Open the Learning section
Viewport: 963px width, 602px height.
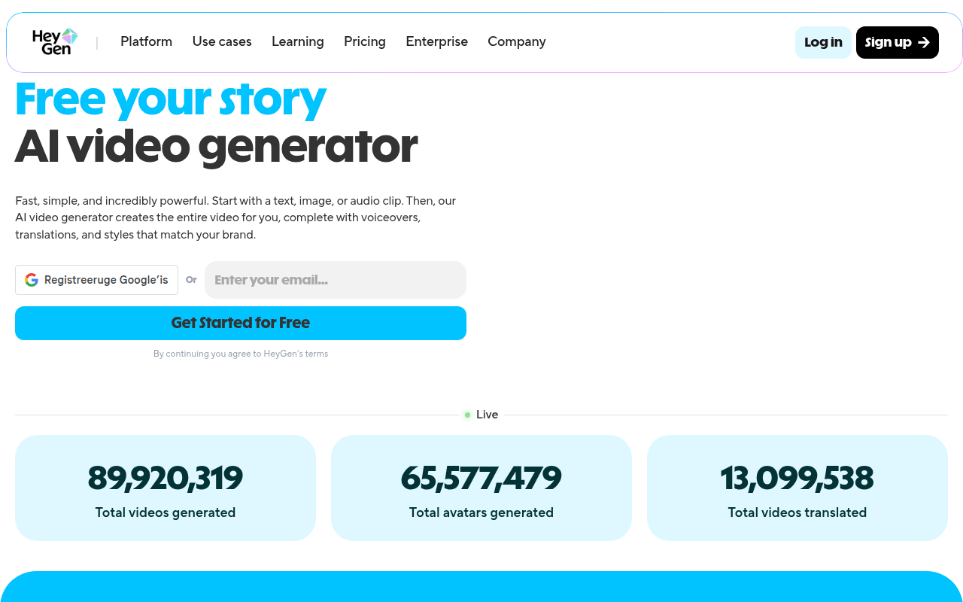coord(297,42)
